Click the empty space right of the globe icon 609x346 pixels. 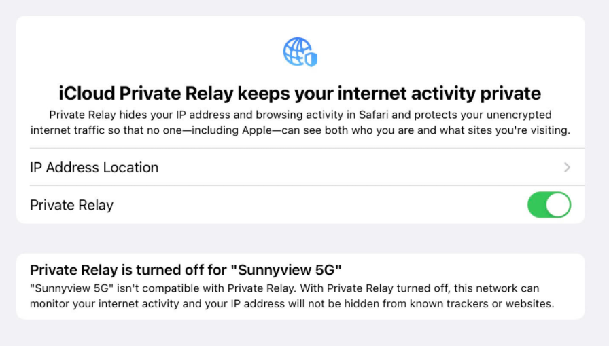[x=447, y=52]
